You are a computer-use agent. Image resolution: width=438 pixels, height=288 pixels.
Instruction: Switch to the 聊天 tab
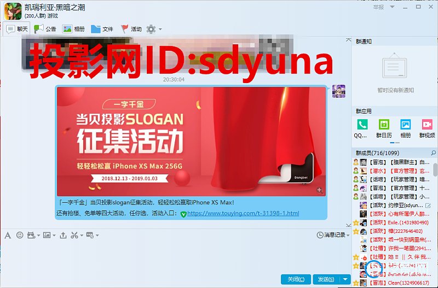point(17,29)
